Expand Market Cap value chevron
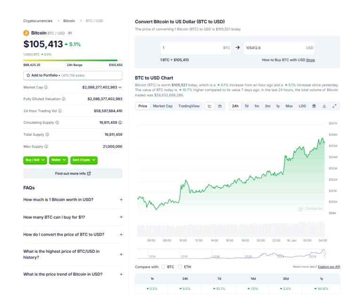This screenshot has width=353, height=297. click(x=120, y=87)
